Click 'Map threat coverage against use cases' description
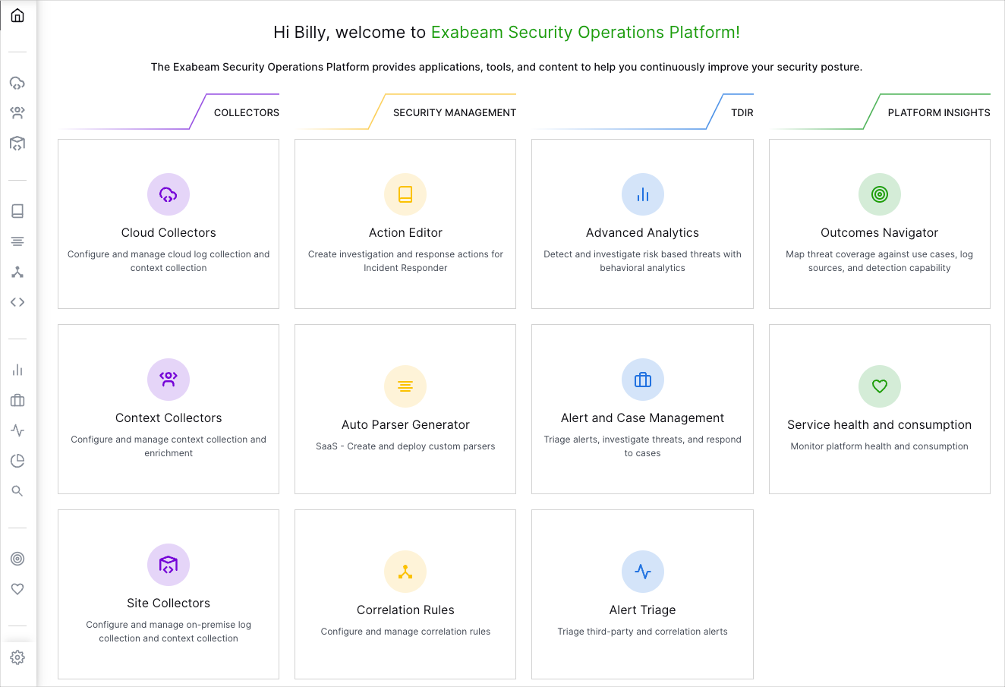This screenshot has width=1005, height=687. [x=880, y=261]
